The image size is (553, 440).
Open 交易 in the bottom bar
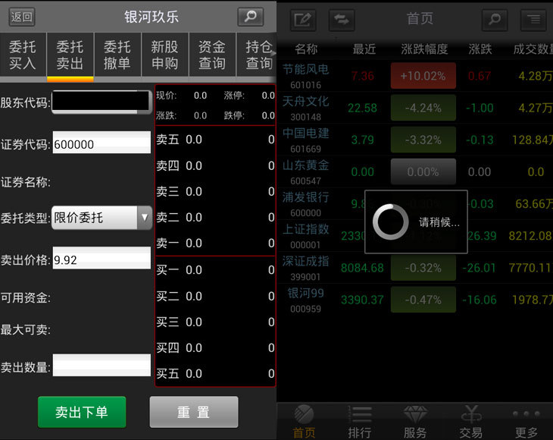click(471, 421)
